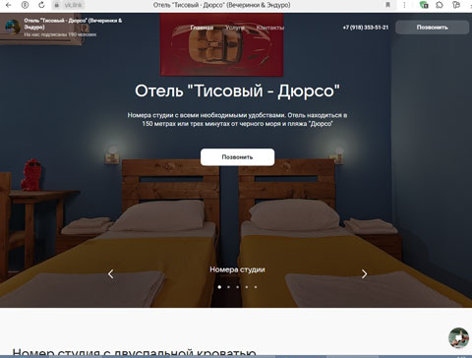Bookmark this page with the bookmark icon

[387, 5]
